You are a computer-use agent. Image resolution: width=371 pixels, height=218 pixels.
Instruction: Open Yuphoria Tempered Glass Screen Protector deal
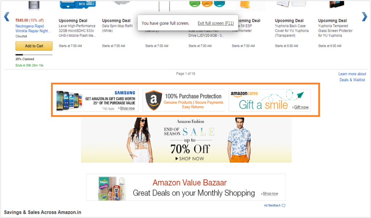click(x=335, y=28)
